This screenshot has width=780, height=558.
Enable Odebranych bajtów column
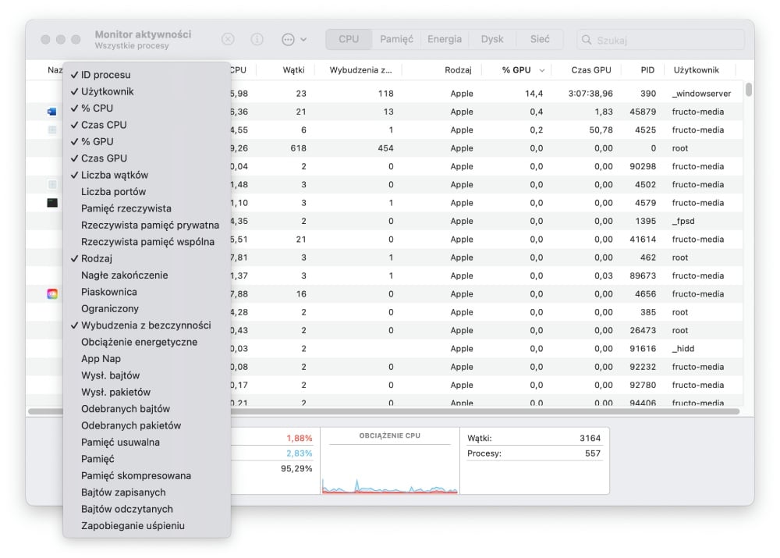[x=147, y=409]
